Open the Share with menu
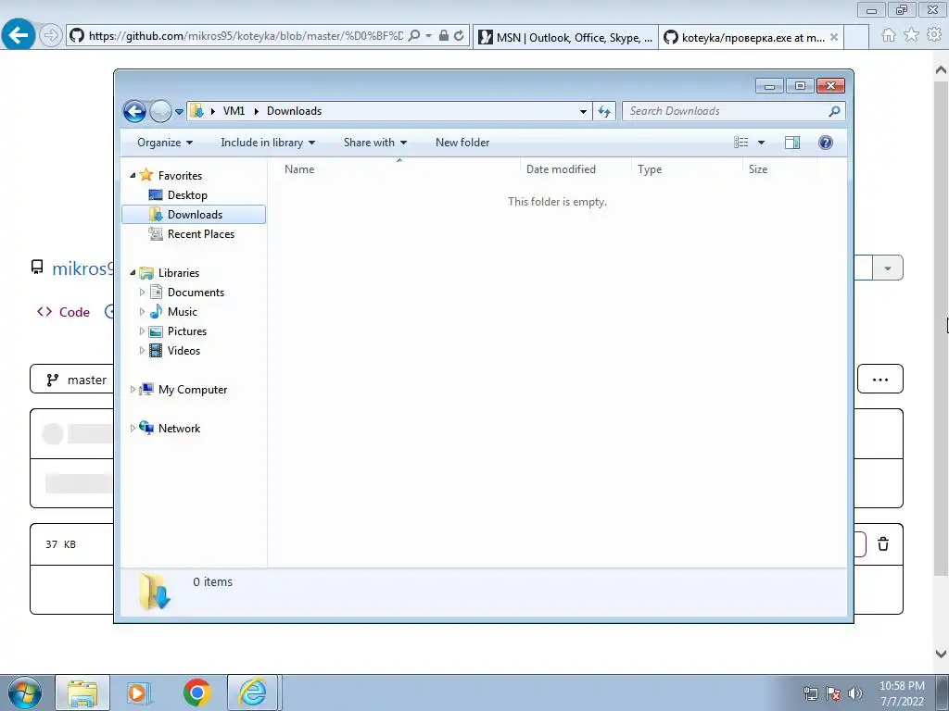Screen dimensions: 949x711 pos(375,143)
